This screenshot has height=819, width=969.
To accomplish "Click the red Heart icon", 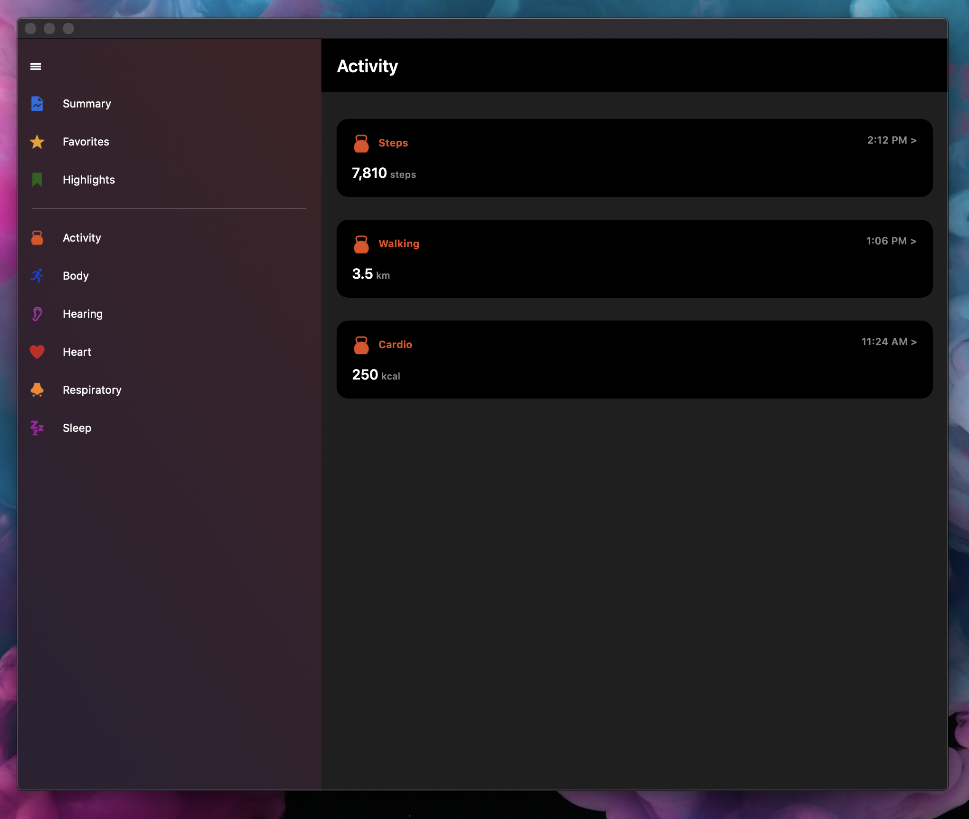I will tap(37, 352).
